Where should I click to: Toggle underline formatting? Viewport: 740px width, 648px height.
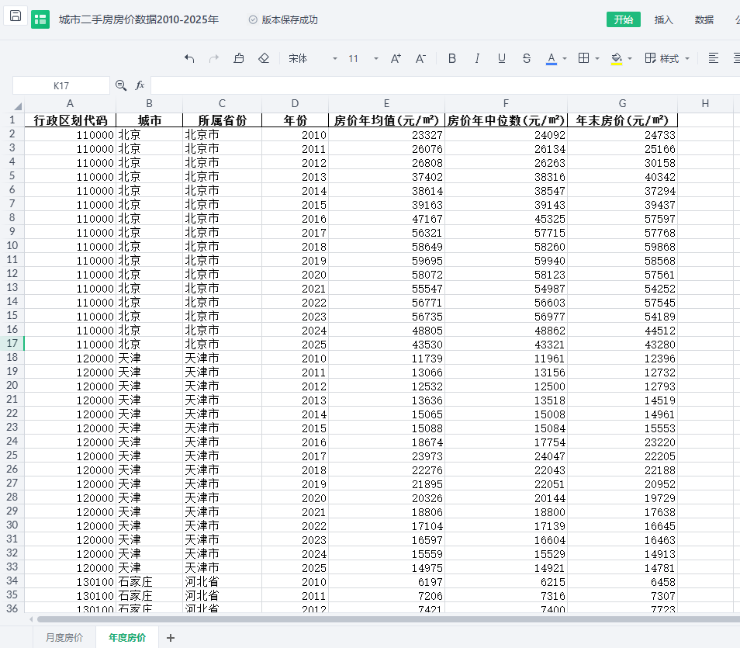coord(502,58)
